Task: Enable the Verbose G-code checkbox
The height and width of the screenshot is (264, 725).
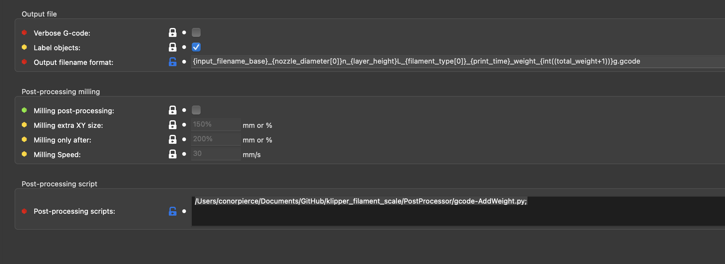Action: pyautogui.click(x=196, y=32)
